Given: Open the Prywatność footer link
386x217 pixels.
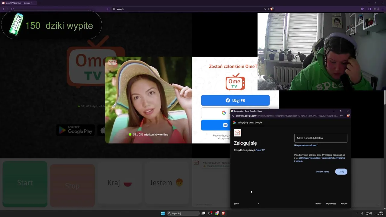Looking at the screenshot, I should 331,204.
